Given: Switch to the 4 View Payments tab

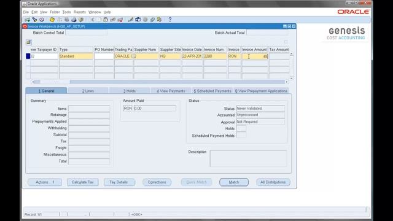Looking at the screenshot, I should 171,91.
